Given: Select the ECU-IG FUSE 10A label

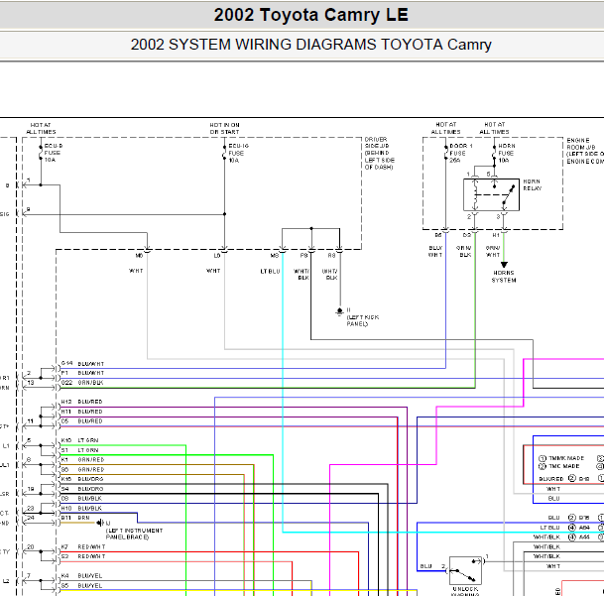Looking at the screenshot, I should pos(238,153).
